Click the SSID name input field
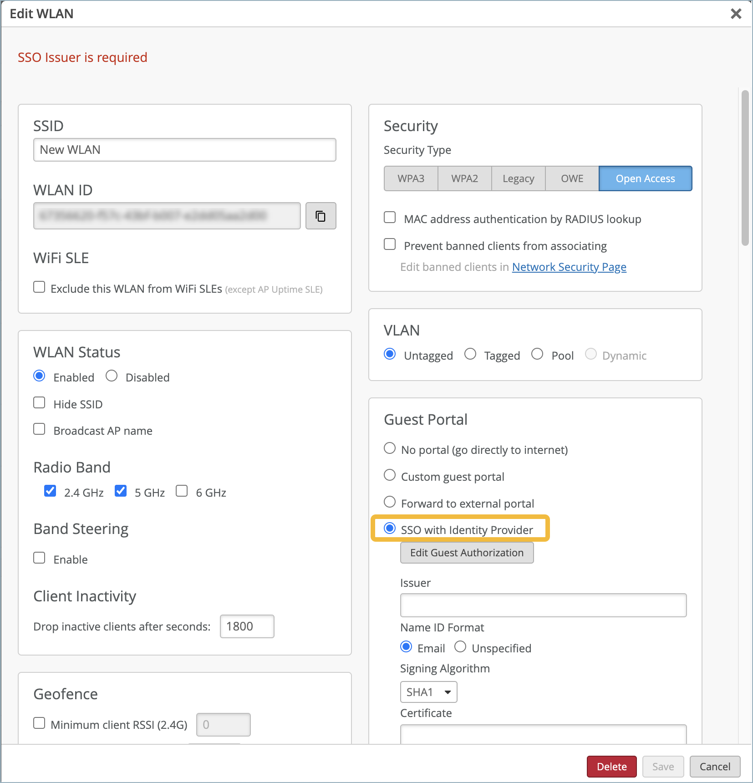The image size is (753, 783). [184, 150]
